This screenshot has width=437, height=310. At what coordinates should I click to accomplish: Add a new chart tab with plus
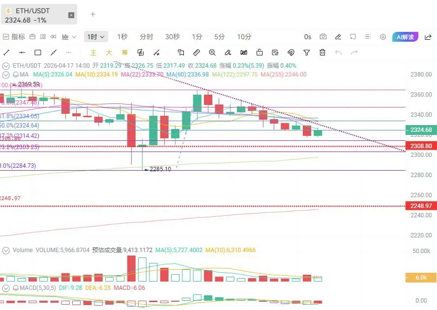[x=93, y=14]
